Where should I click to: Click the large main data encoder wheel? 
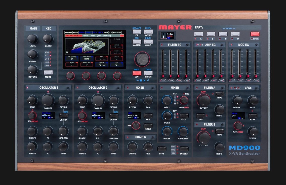(142, 59)
